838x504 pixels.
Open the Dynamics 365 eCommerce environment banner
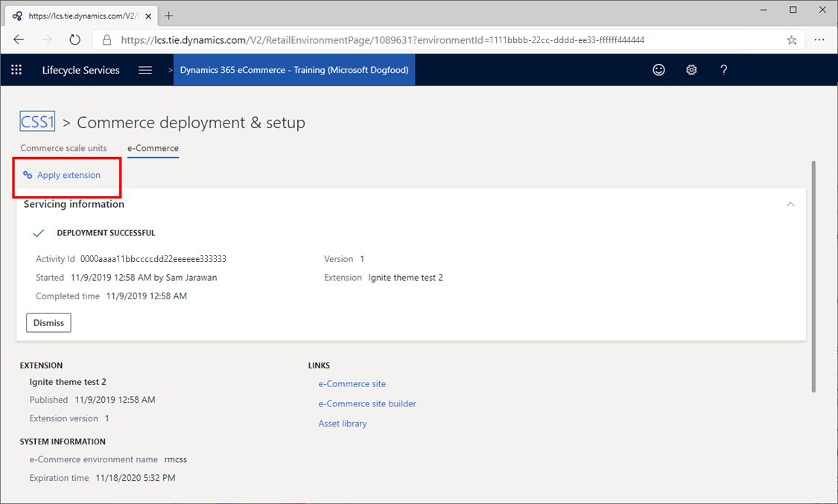coord(293,69)
